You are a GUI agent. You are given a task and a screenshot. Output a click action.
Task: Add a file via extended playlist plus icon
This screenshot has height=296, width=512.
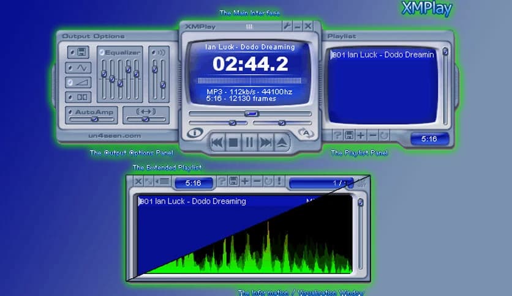click(245, 181)
